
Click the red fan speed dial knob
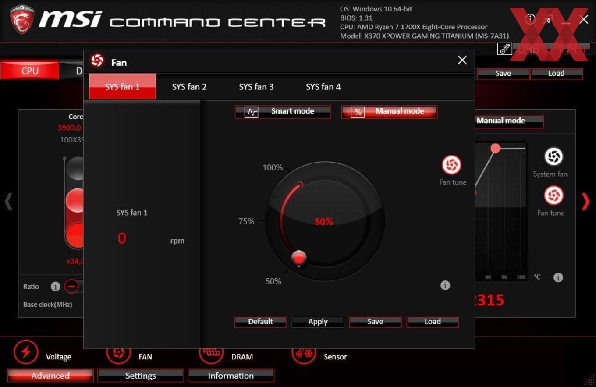299,258
